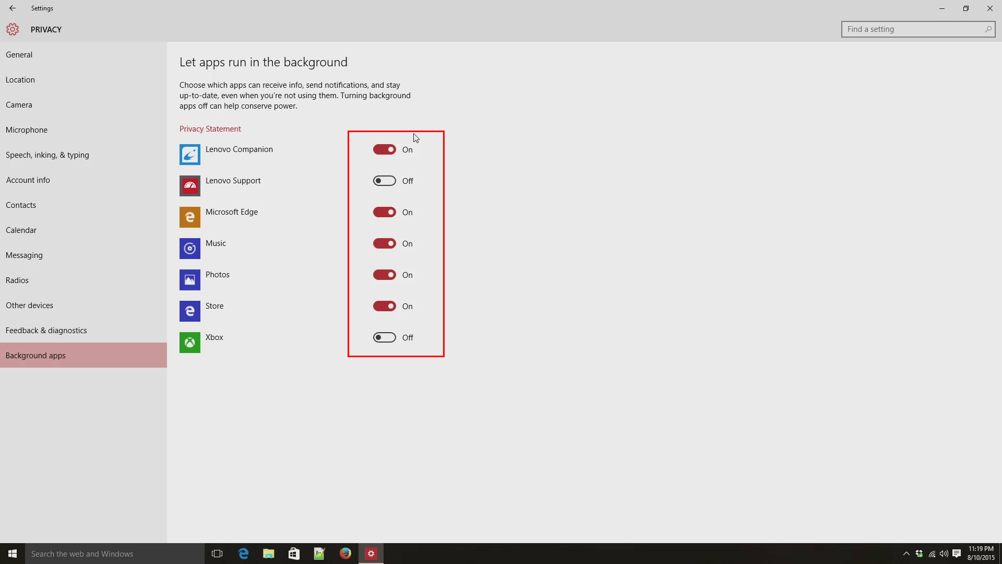Click the Search the web and Windows box

(x=115, y=554)
